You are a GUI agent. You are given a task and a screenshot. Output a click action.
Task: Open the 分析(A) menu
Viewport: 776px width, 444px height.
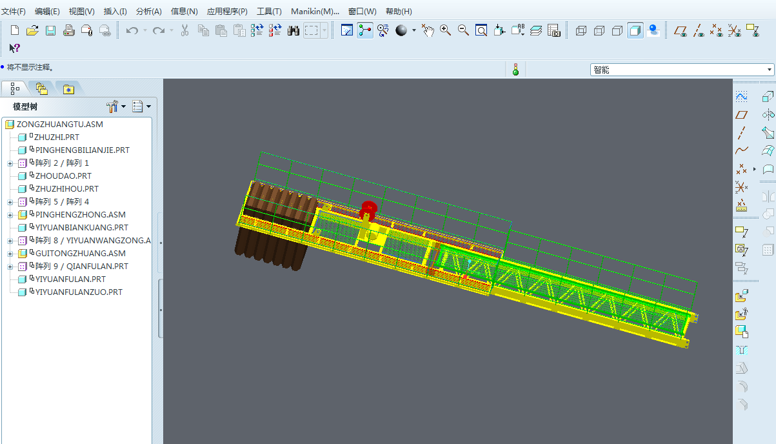tap(148, 12)
